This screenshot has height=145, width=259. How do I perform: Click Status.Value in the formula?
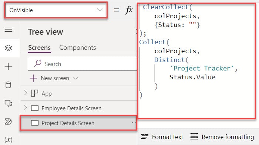pos(192,77)
